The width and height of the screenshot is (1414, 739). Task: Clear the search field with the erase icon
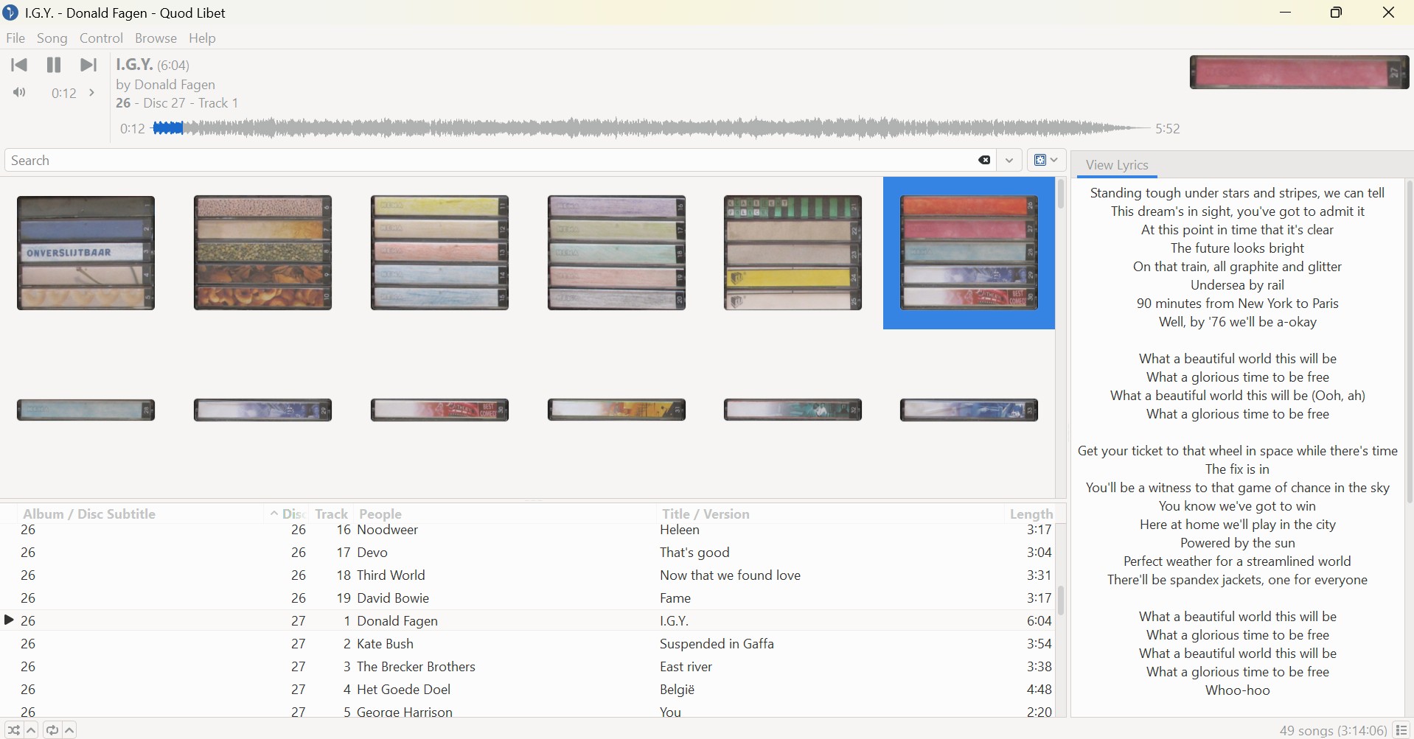(984, 161)
